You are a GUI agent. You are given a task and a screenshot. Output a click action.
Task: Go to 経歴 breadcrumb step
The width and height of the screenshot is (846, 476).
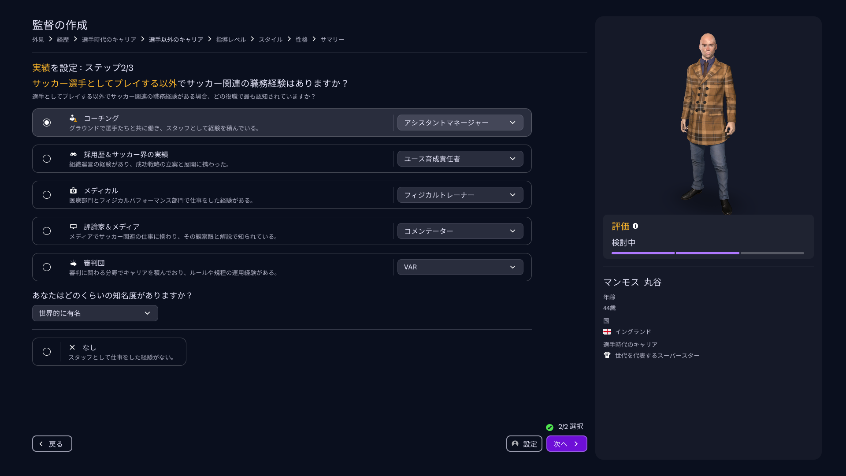(63, 40)
